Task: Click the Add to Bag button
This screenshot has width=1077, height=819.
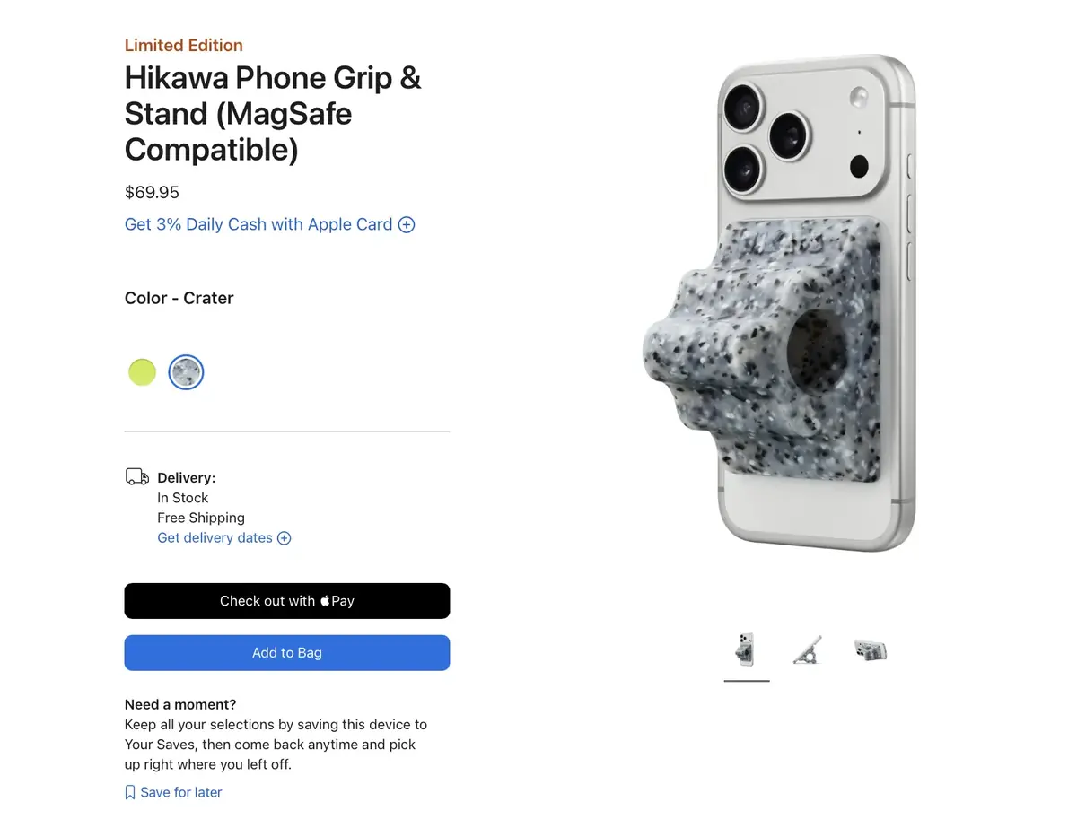Action: click(x=287, y=652)
